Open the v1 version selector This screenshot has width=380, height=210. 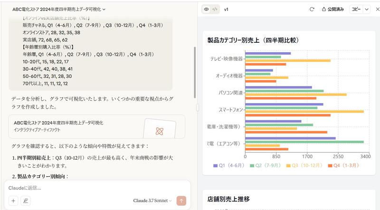tap(226, 10)
